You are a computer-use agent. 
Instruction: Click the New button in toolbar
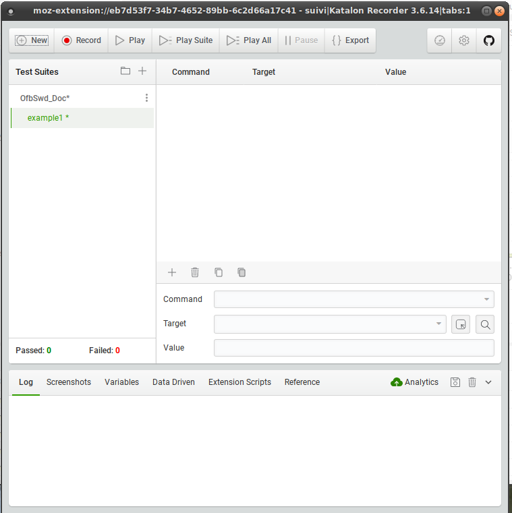click(x=32, y=40)
